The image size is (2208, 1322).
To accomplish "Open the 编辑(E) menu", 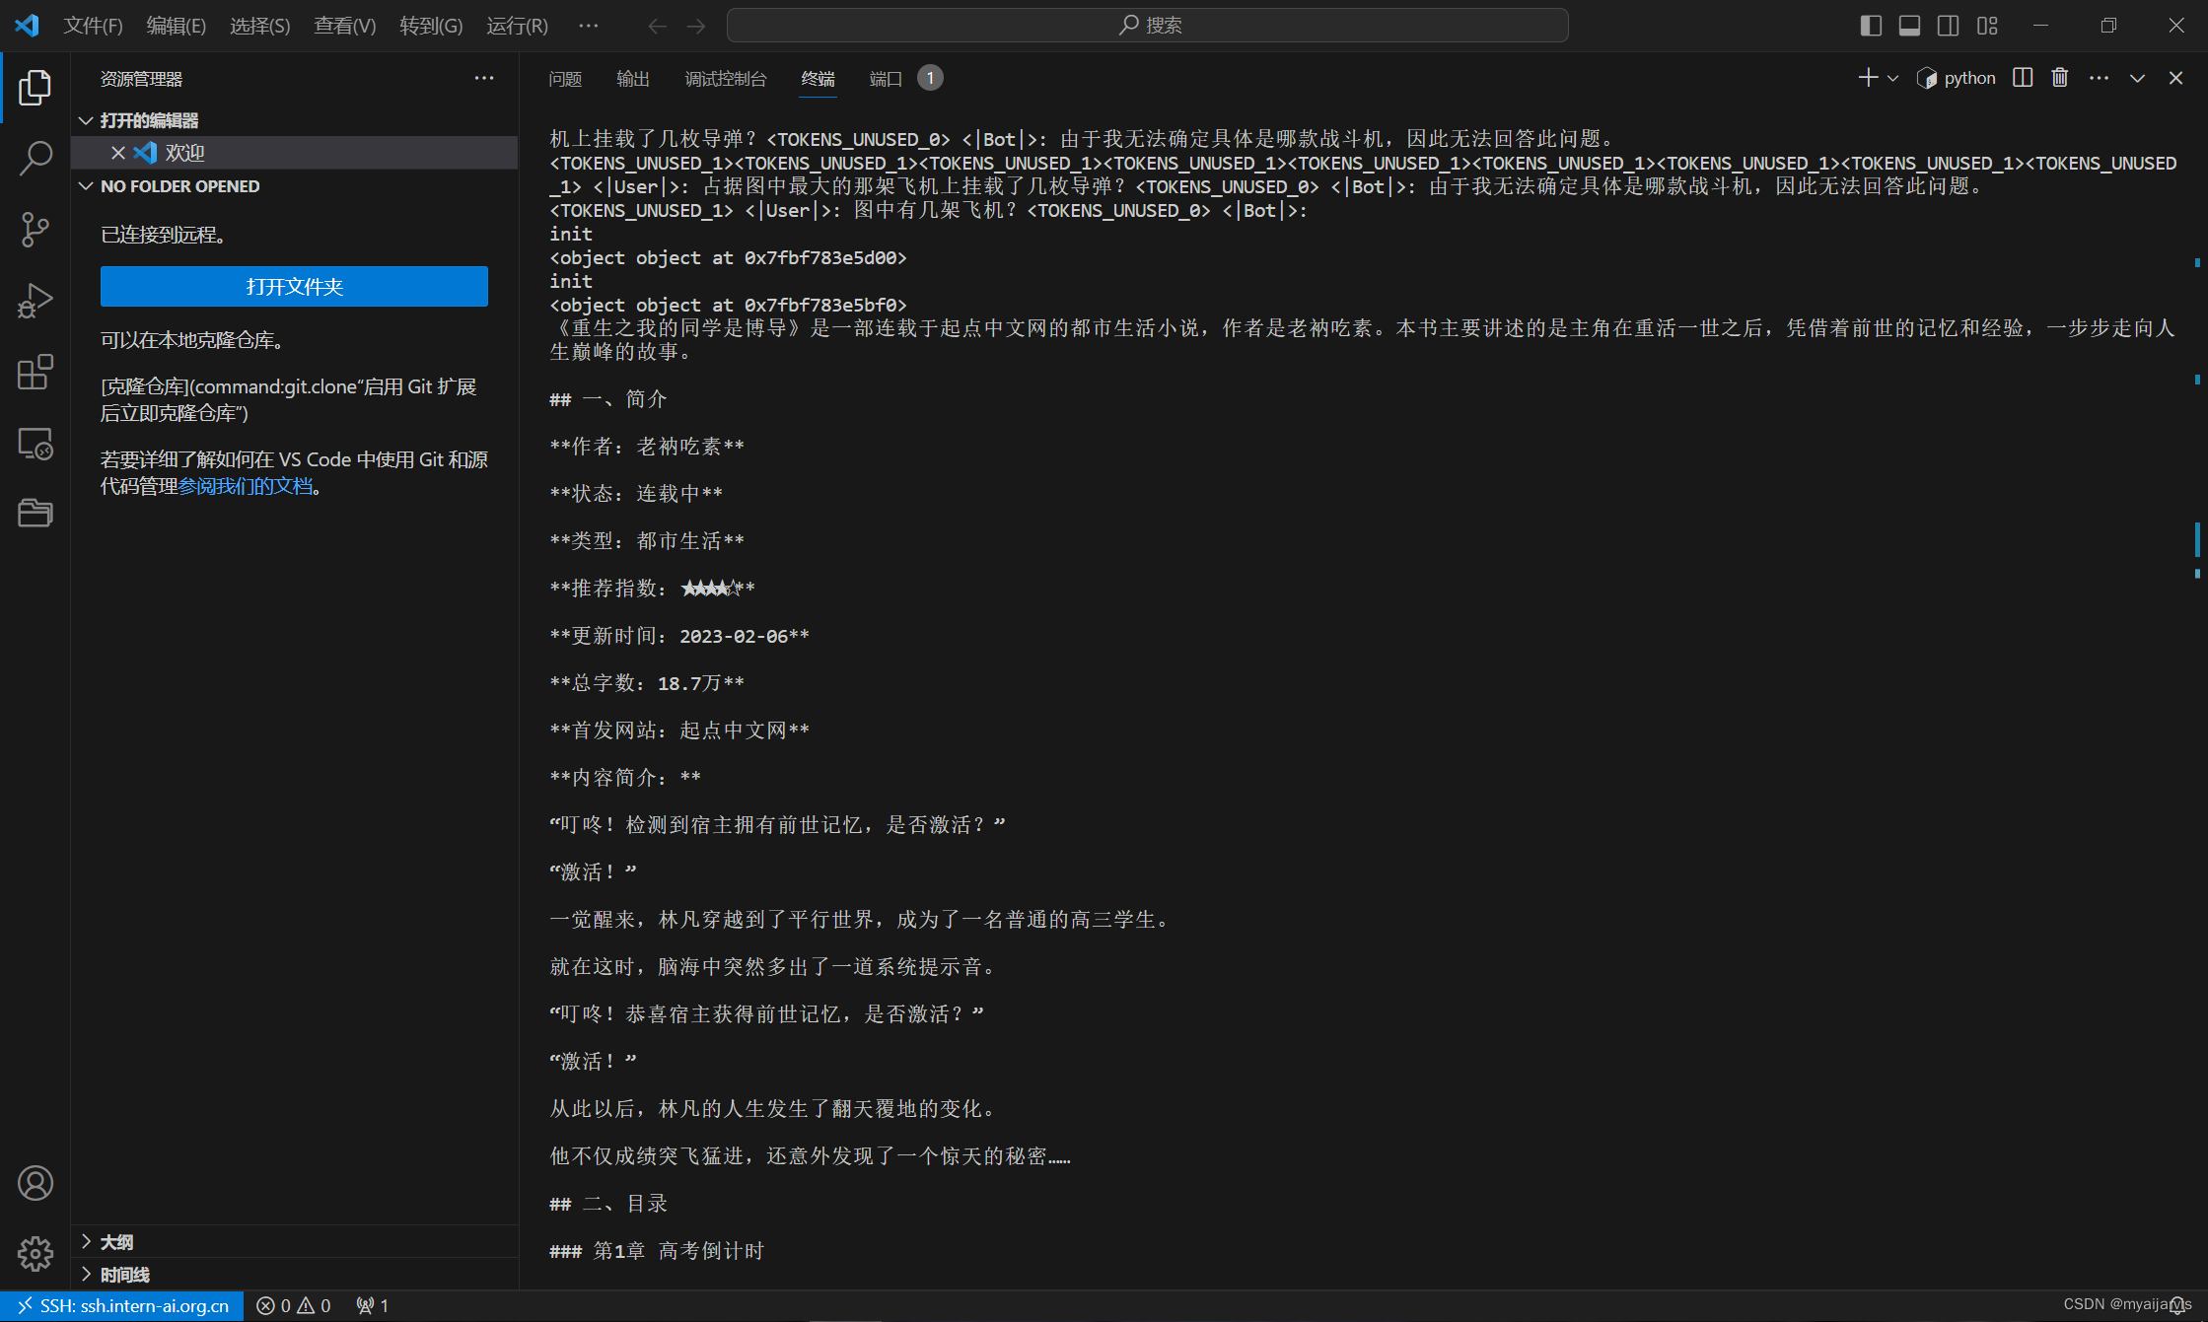I will pyautogui.click(x=177, y=26).
